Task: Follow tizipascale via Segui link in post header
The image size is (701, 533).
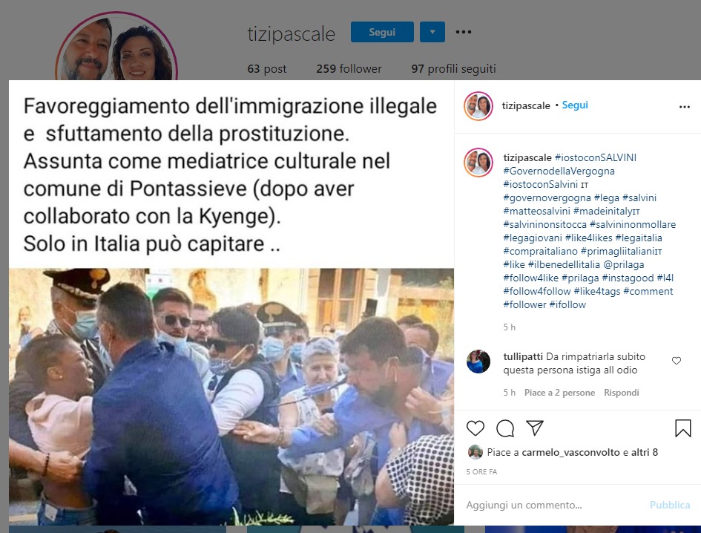Action: (575, 105)
